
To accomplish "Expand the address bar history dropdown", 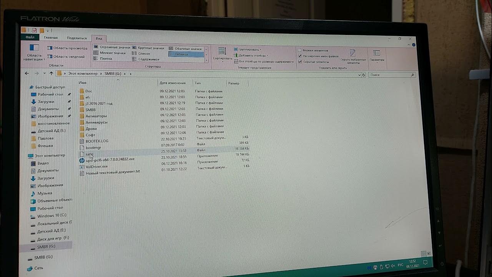I will pyautogui.click(x=359, y=75).
